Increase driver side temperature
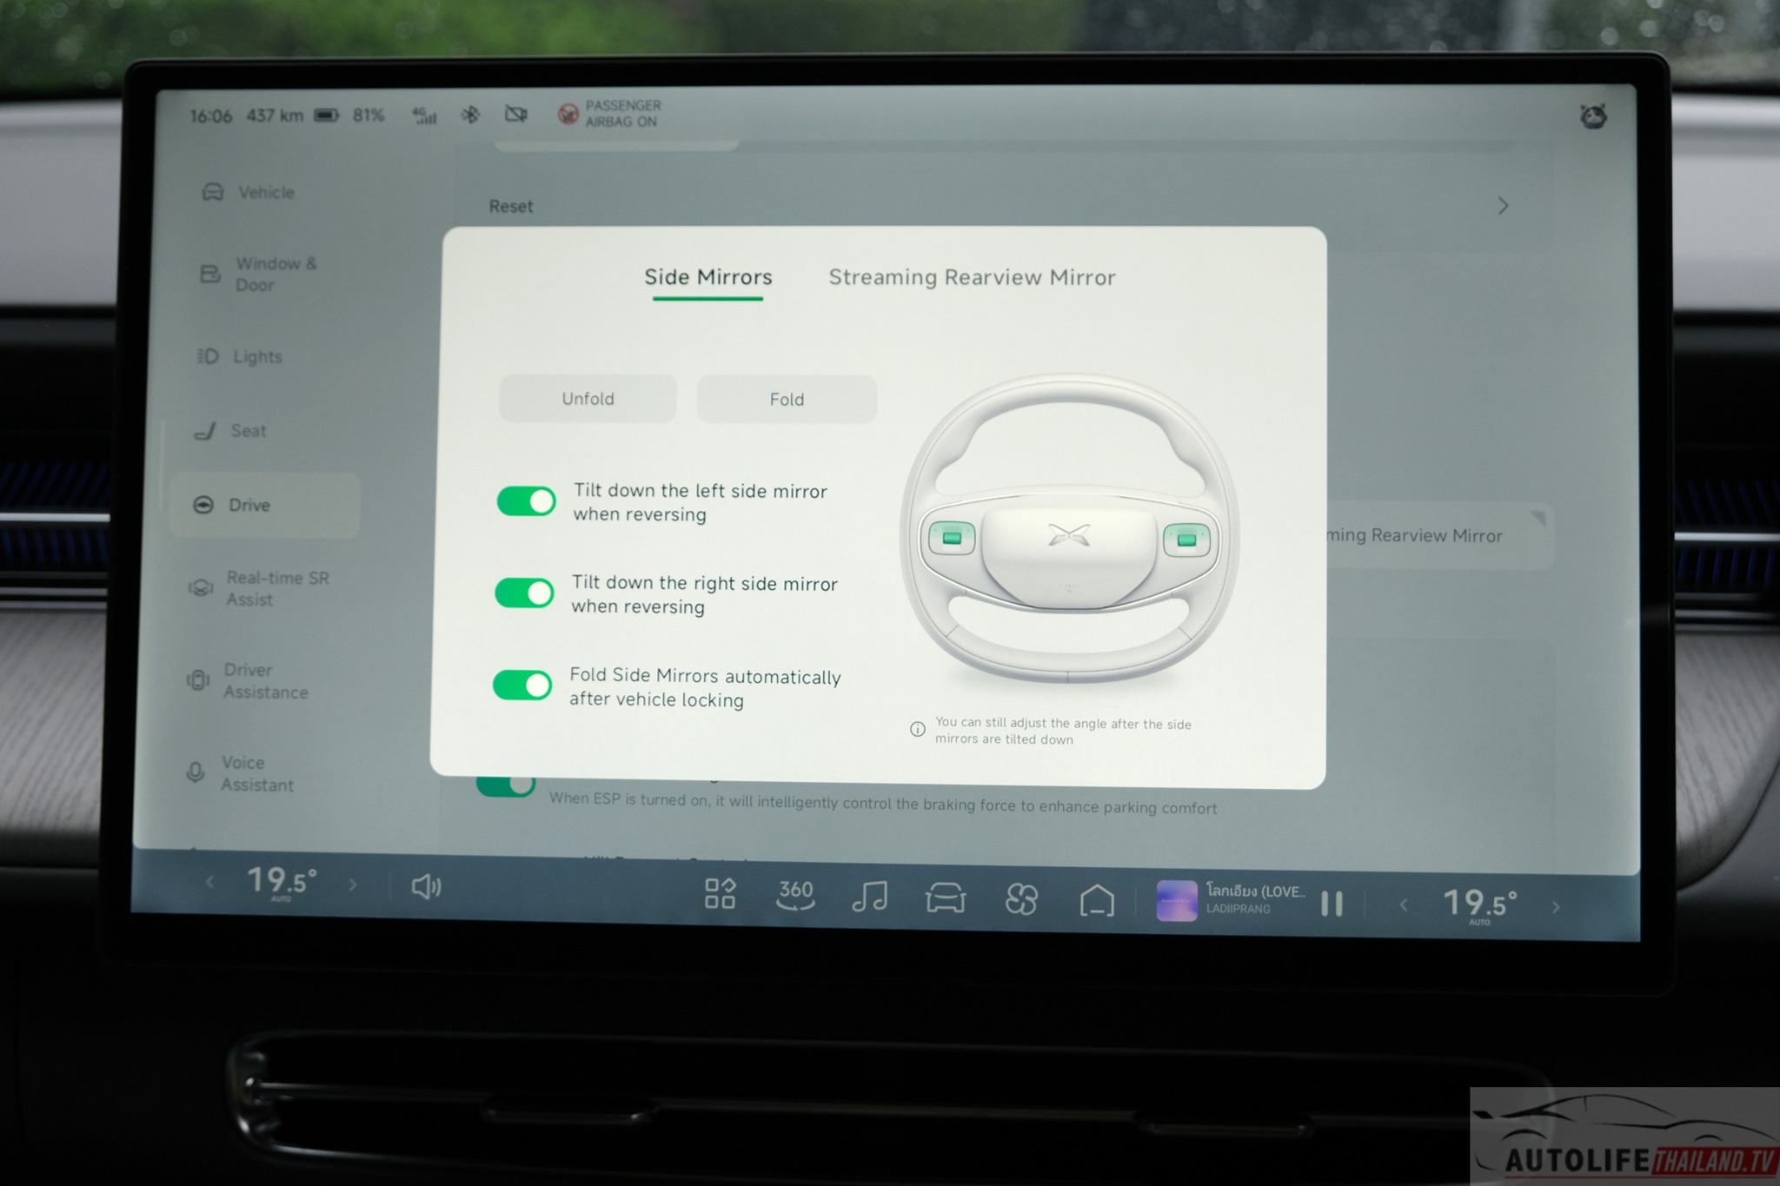This screenshot has width=1780, height=1186. click(x=352, y=885)
